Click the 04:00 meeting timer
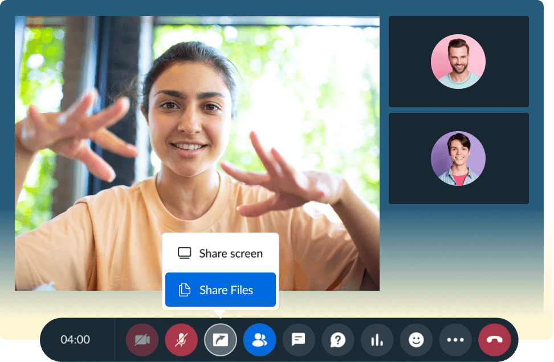 pos(75,340)
